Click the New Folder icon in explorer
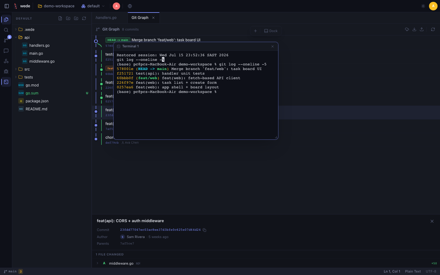440x275 pixels. 68,18
